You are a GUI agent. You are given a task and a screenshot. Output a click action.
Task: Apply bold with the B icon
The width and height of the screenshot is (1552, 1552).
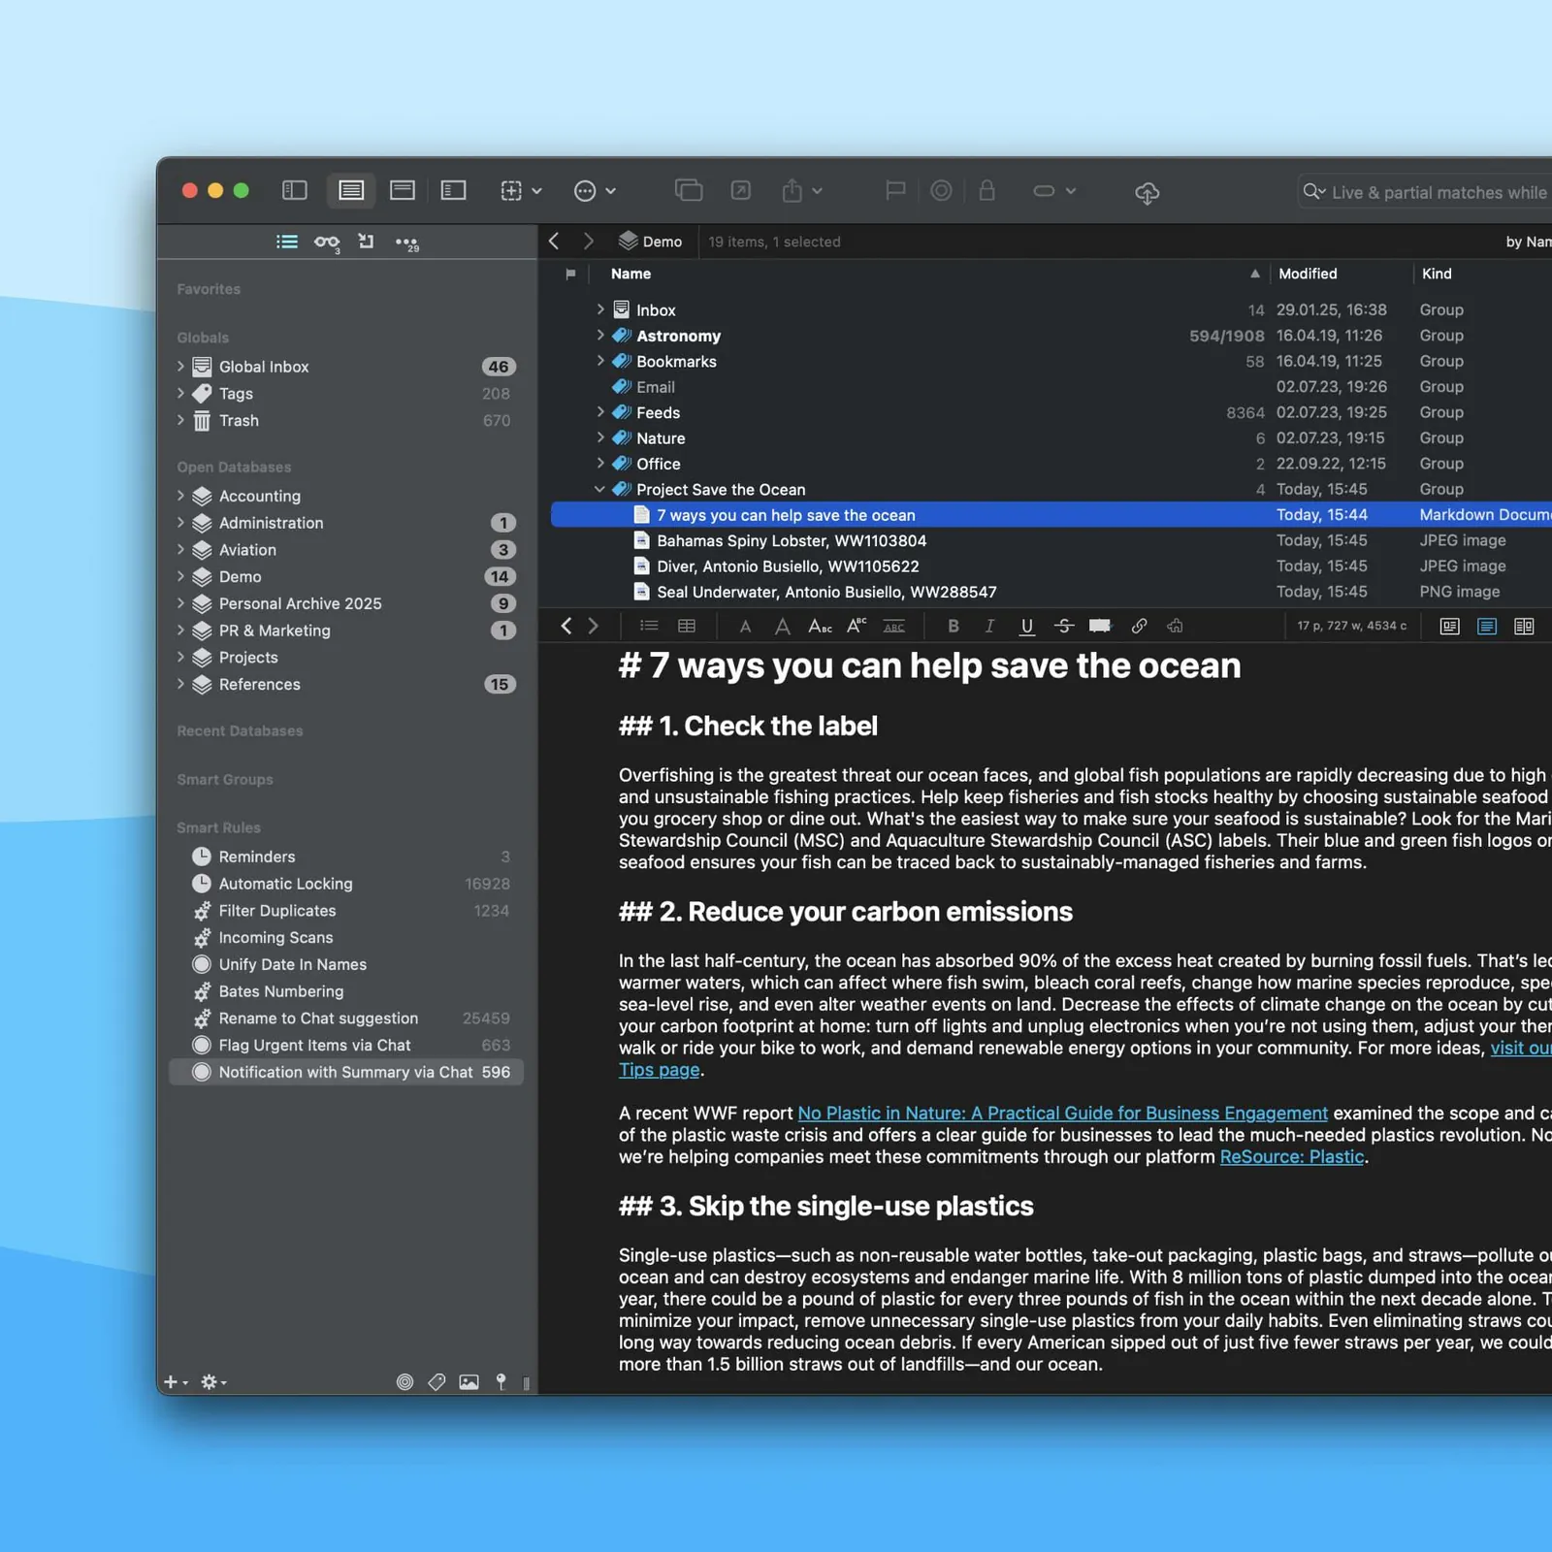pyautogui.click(x=954, y=627)
